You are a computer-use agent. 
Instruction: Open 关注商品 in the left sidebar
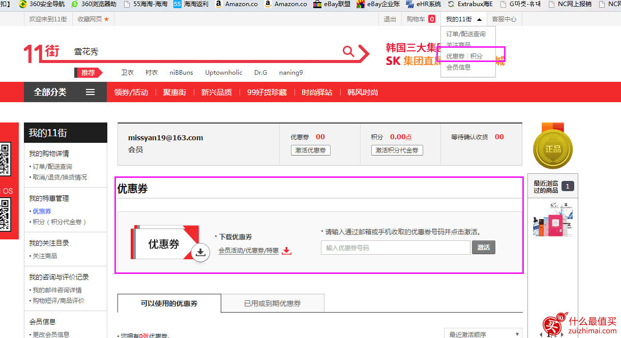45,256
